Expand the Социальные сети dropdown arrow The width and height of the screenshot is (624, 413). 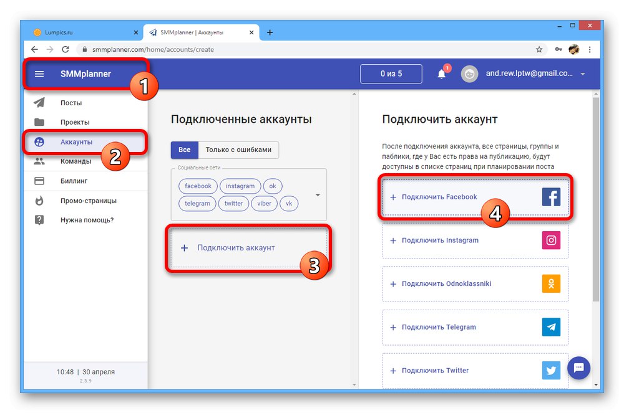[318, 195]
